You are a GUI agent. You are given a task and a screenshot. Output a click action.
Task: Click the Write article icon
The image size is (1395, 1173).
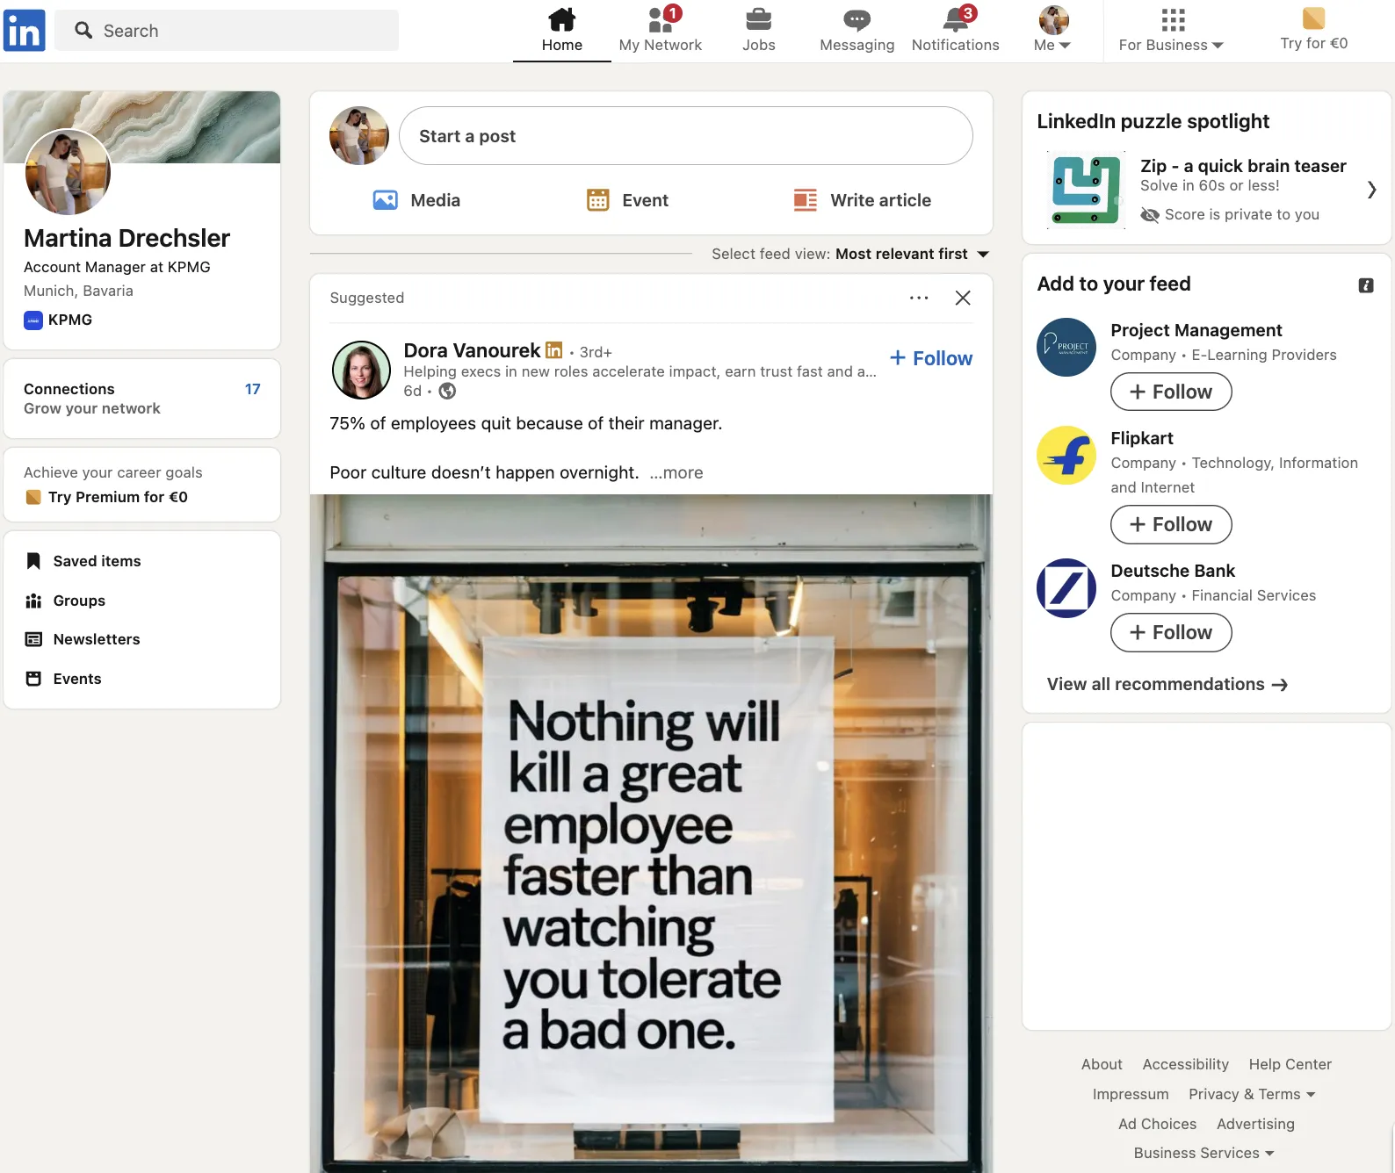(806, 200)
